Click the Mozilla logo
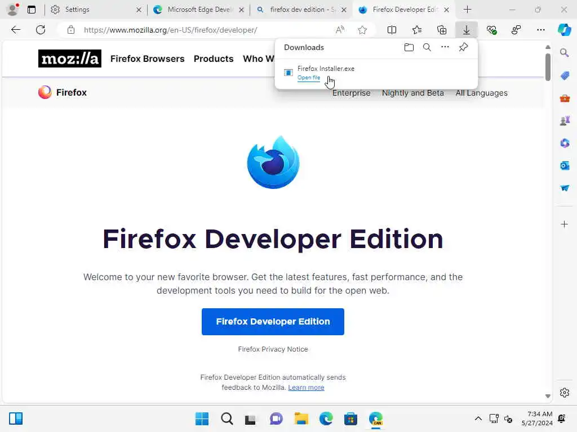 pyautogui.click(x=69, y=58)
